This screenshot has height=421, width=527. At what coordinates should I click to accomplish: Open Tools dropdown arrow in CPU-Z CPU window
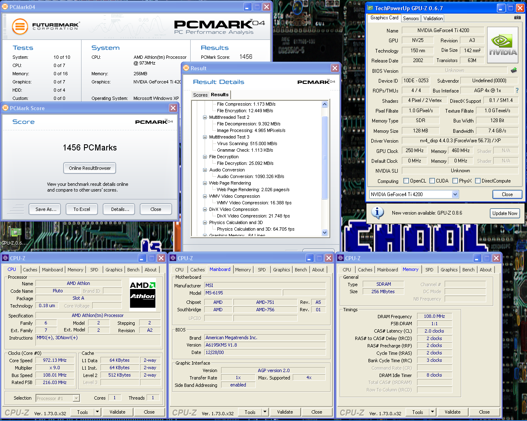point(98,412)
